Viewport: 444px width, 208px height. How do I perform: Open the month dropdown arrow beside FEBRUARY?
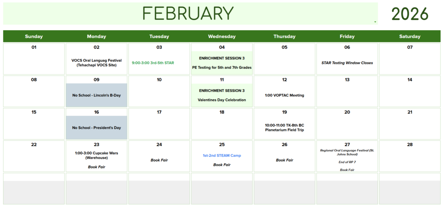[375, 22]
